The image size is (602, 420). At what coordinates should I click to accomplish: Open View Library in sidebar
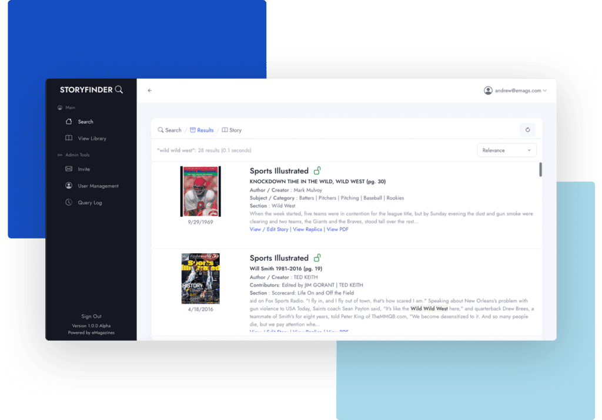pos(92,139)
